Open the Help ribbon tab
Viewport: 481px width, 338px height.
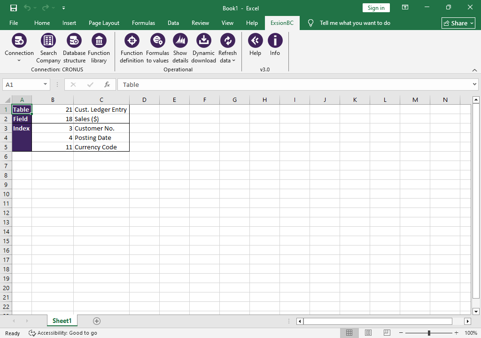[x=252, y=23]
